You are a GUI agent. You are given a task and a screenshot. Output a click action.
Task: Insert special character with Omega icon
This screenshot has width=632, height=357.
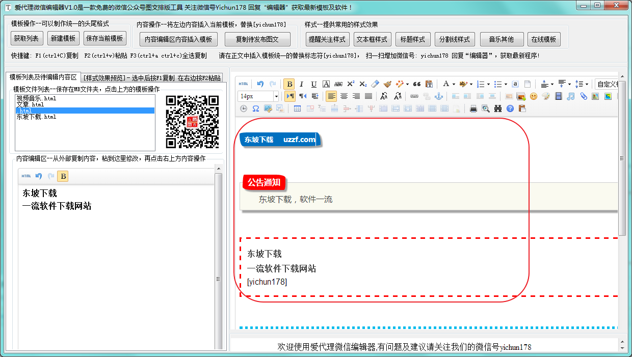tap(256, 108)
